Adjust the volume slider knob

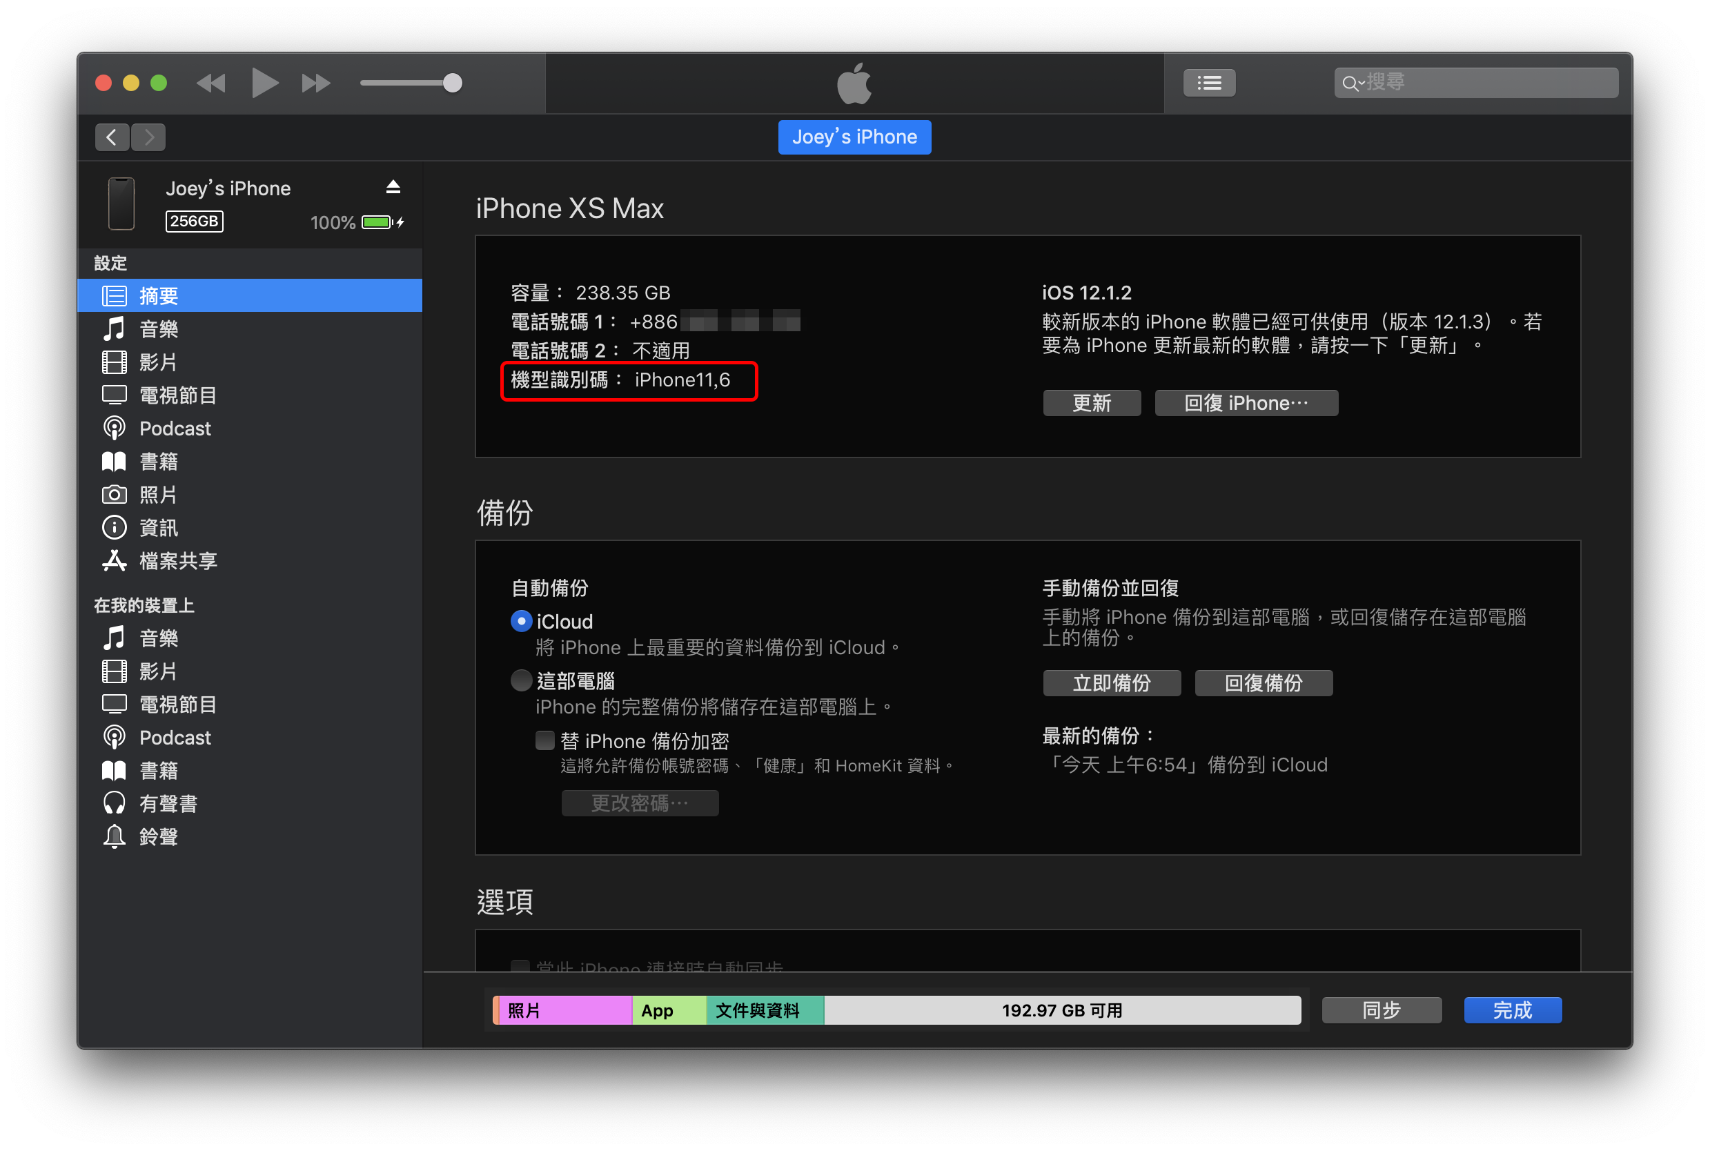coord(453,83)
